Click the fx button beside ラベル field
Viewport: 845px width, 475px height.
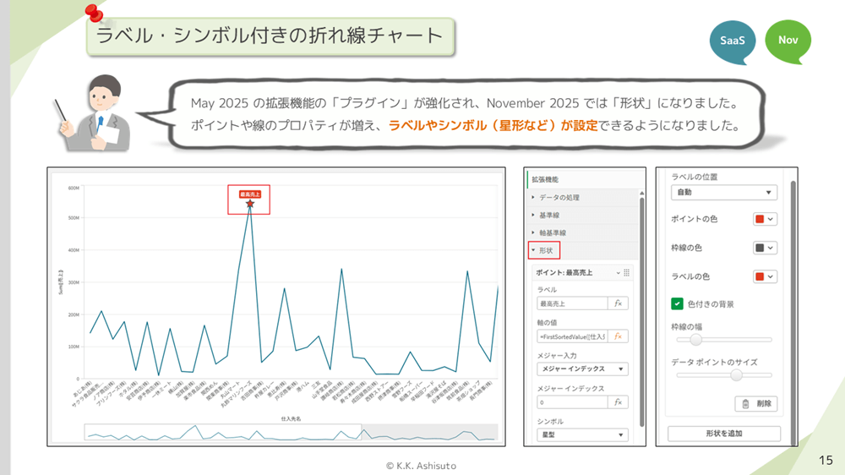click(619, 303)
